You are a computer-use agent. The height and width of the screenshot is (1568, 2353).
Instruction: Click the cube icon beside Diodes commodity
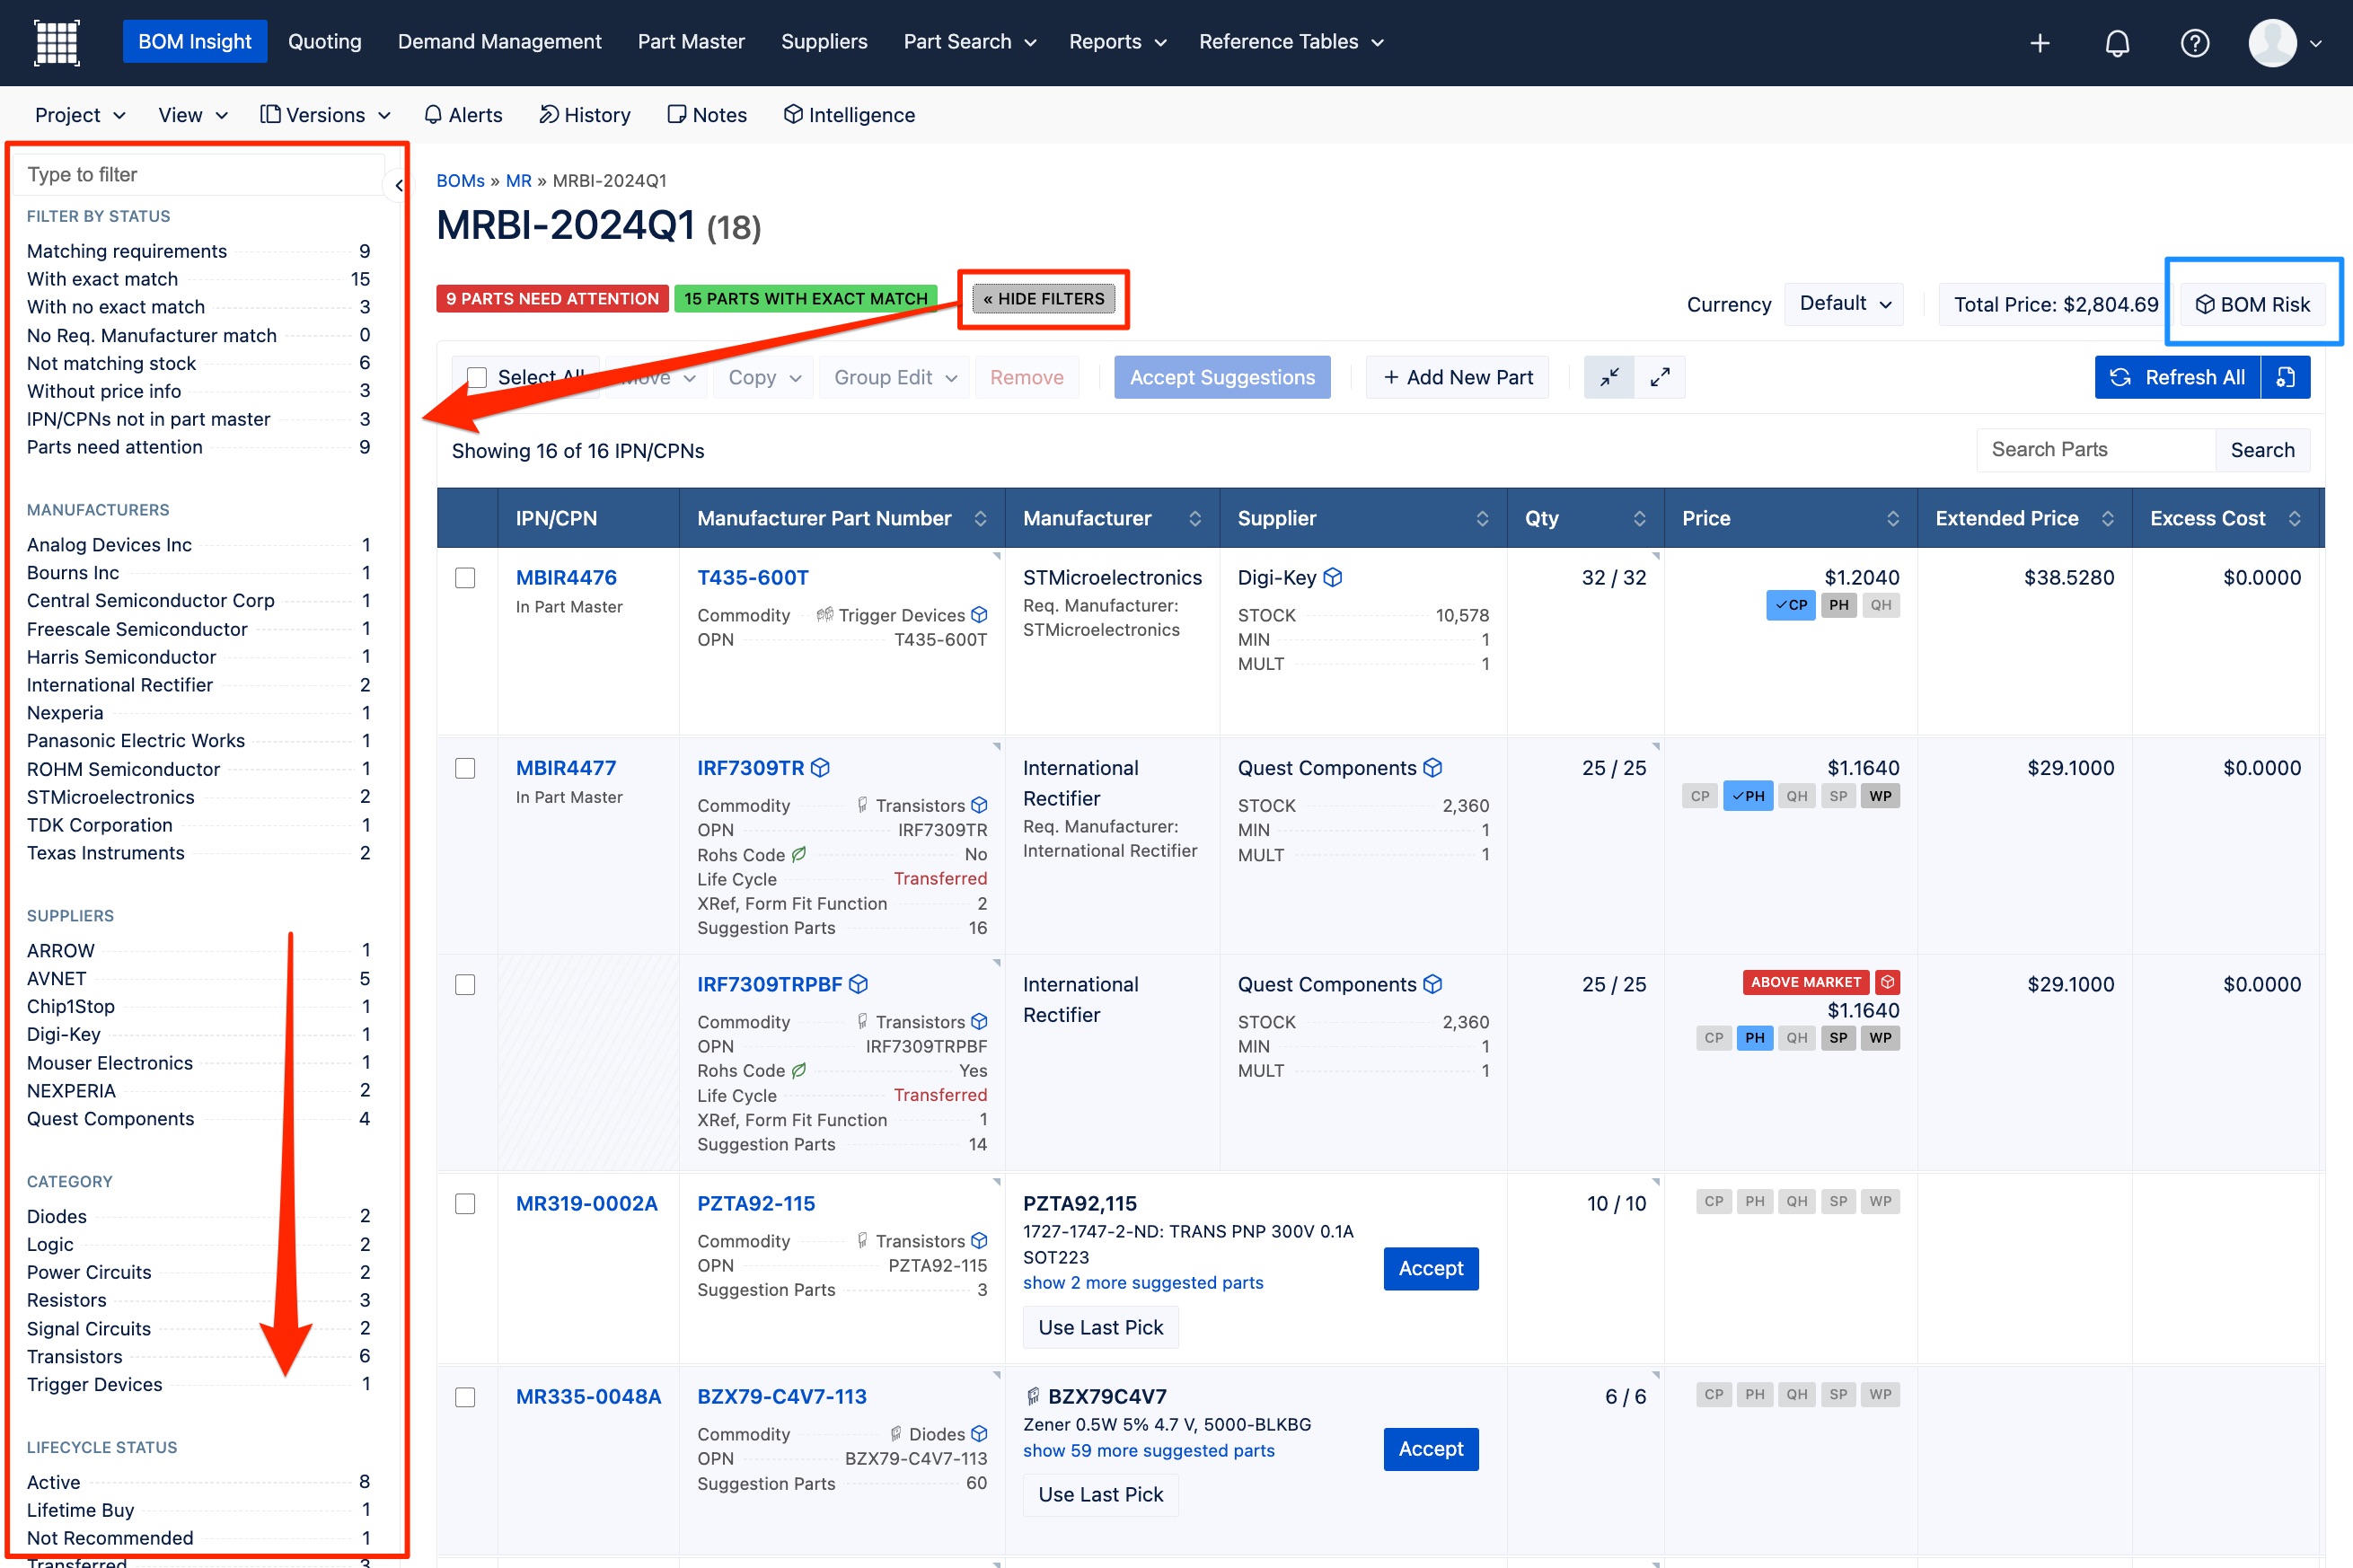(979, 1433)
